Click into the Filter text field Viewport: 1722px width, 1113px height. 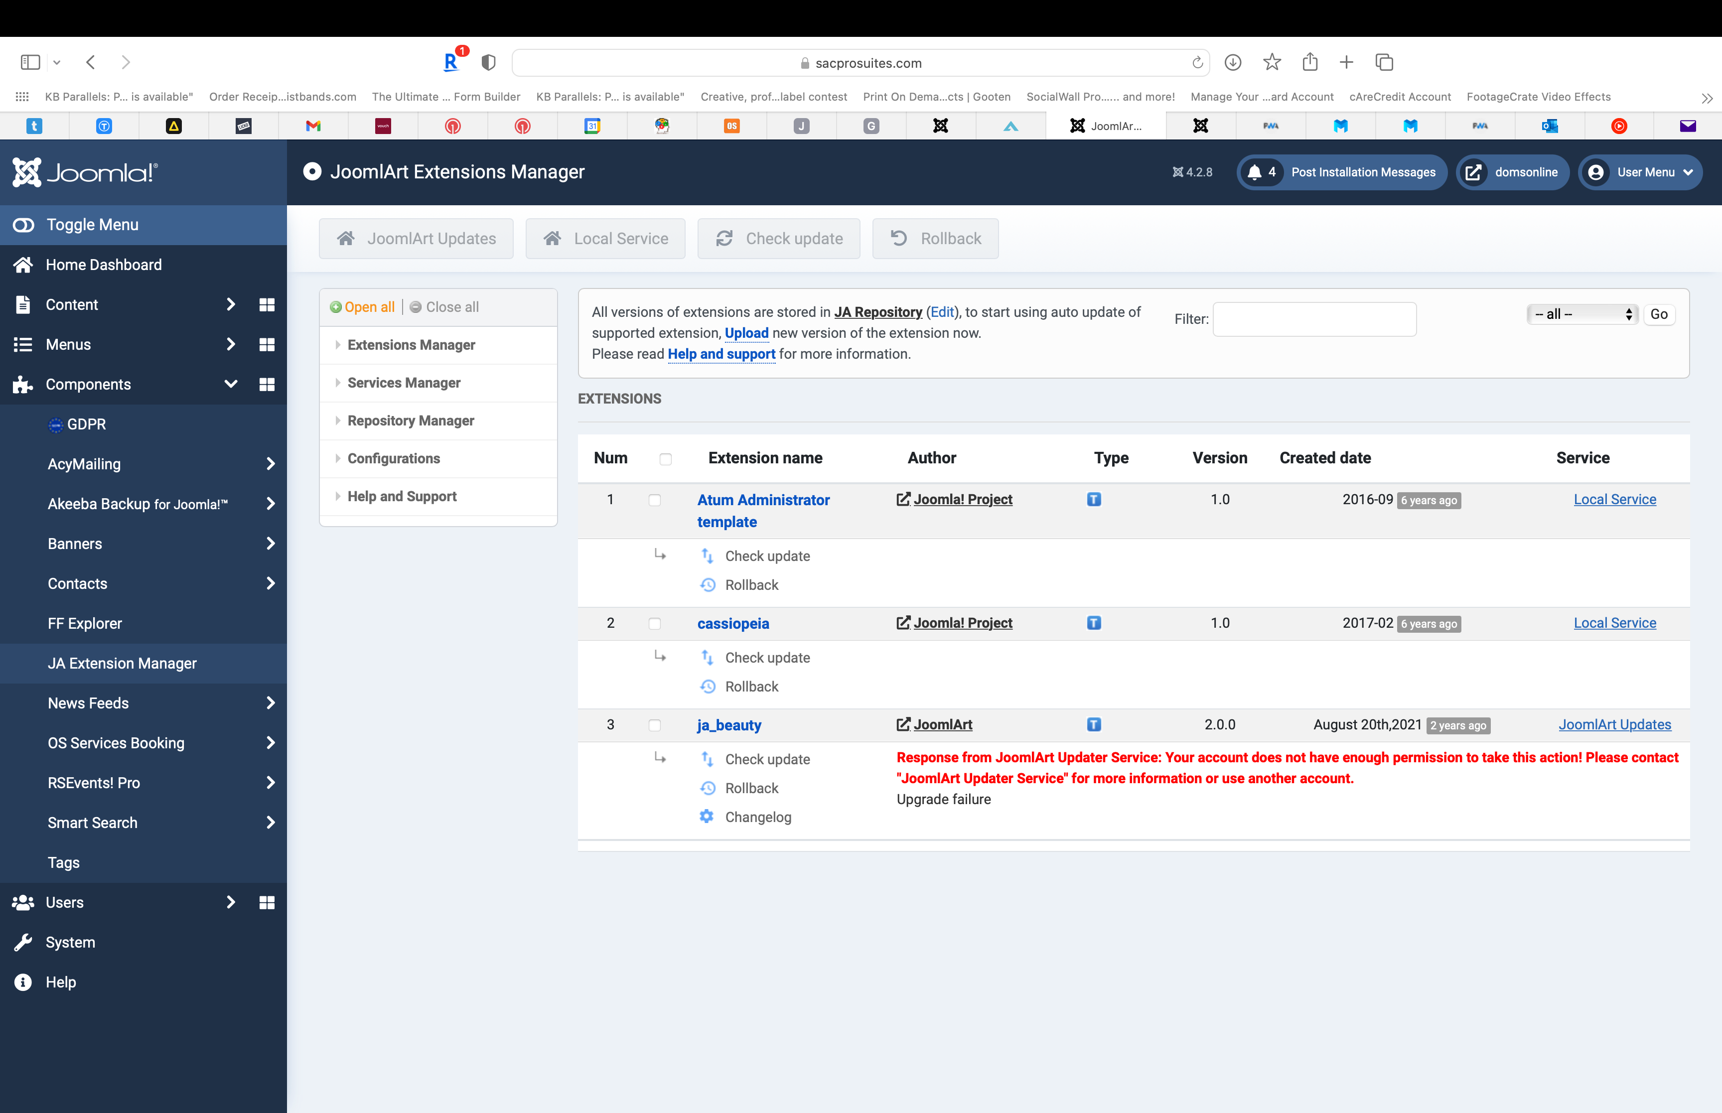[1314, 319]
